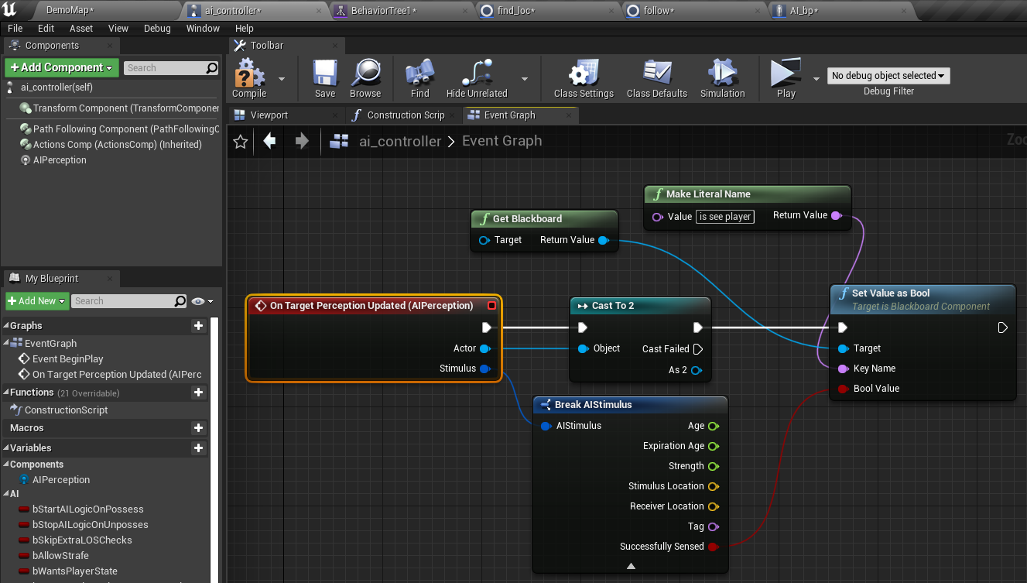Image resolution: width=1027 pixels, height=583 pixels.
Task: Collapse the Variables category
Action: 6,448
